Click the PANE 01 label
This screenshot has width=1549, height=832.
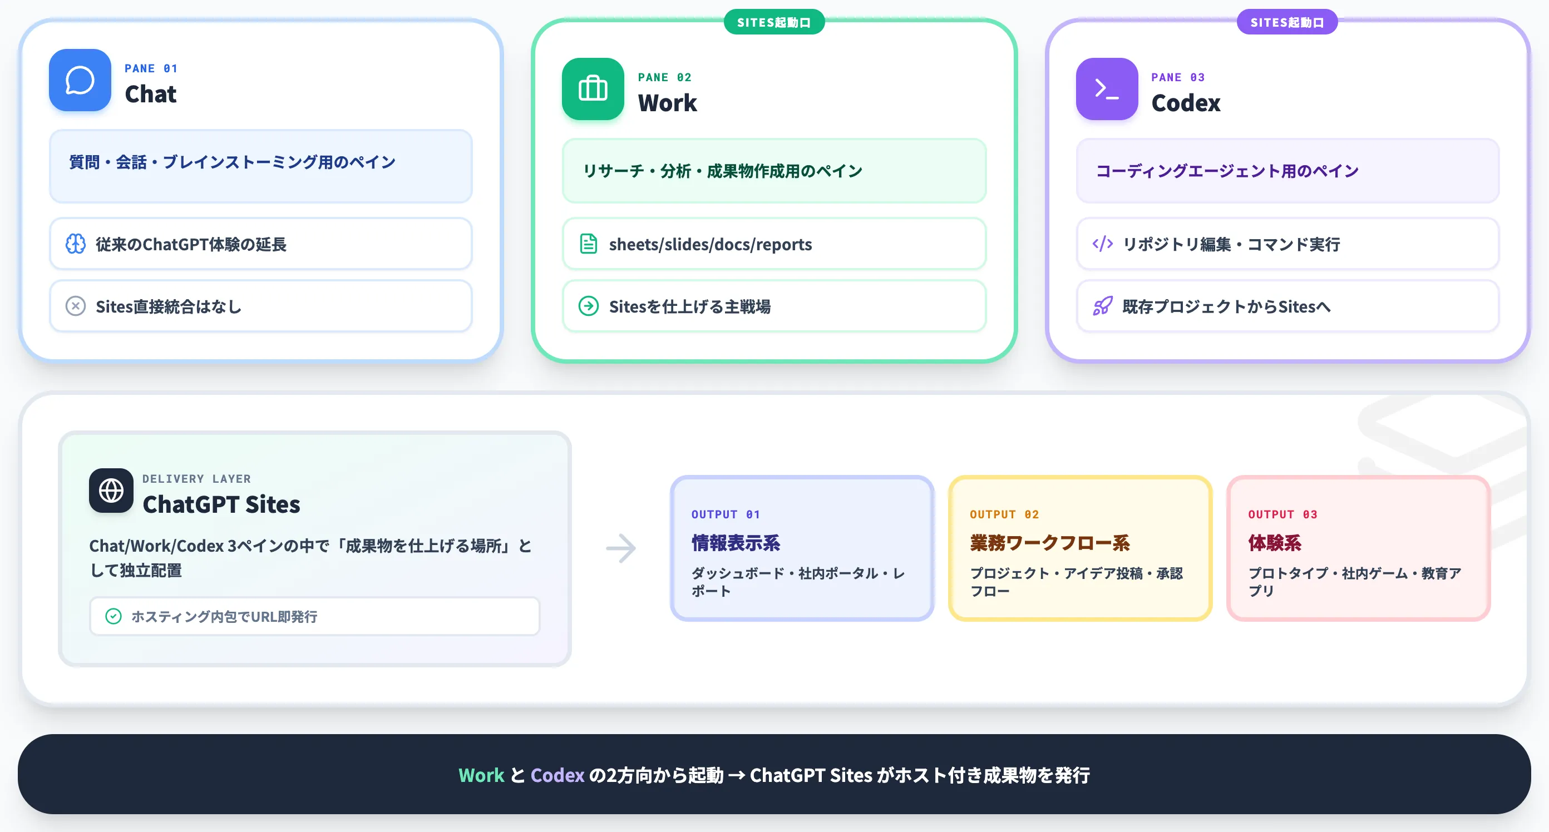pyautogui.click(x=151, y=68)
